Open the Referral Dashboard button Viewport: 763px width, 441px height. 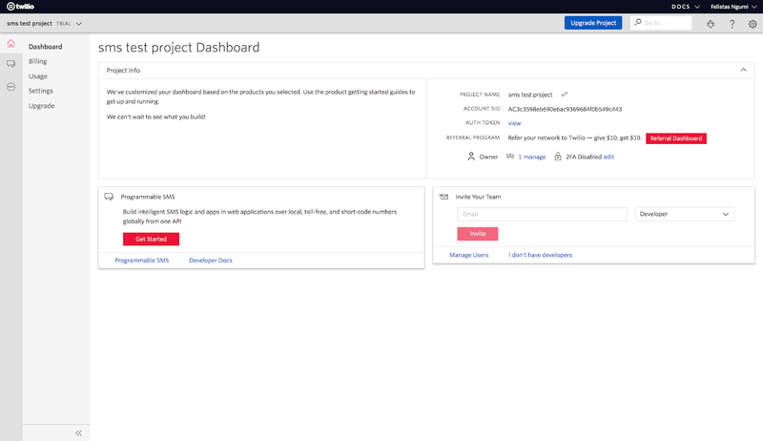click(x=676, y=138)
